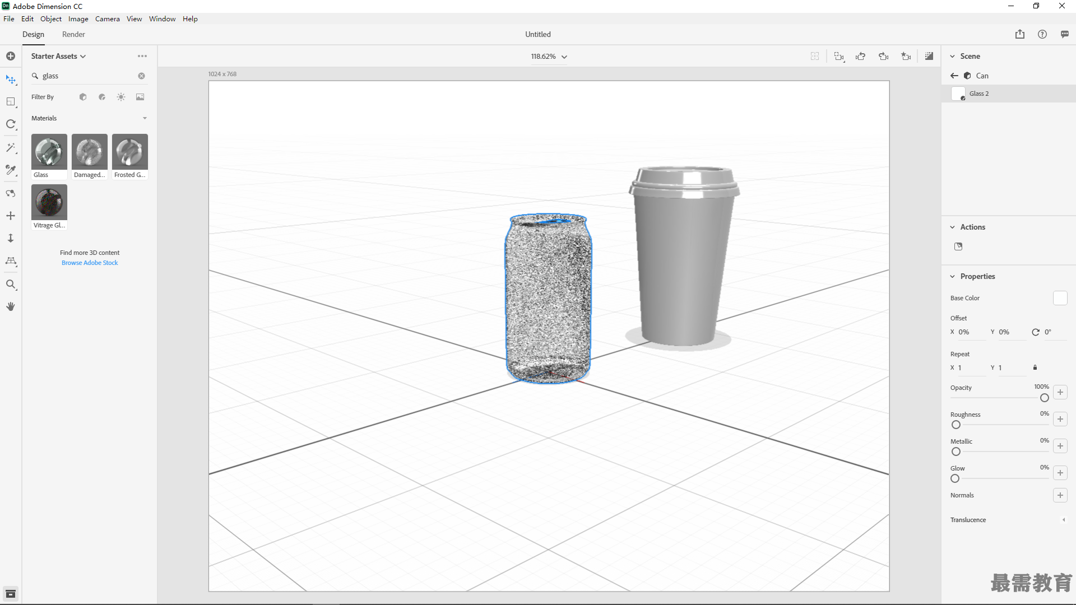
Task: Open the Share export icon
Action: (1020, 34)
